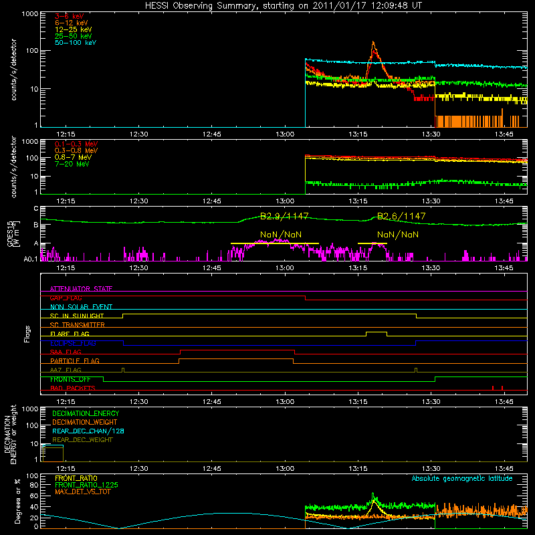
Task: Click the DECIMATION_WEIGHT legend entry
Action: tap(85, 422)
